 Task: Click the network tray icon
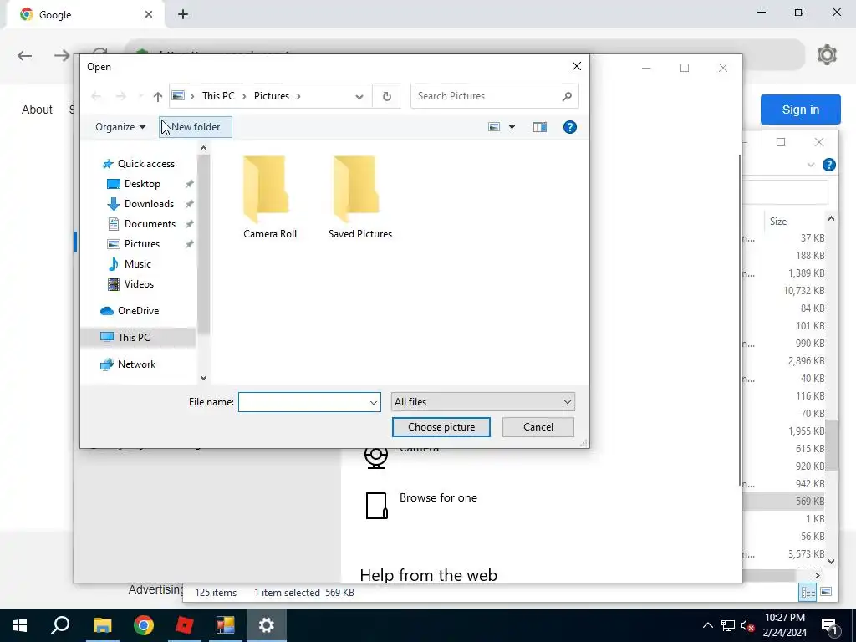pos(728,625)
